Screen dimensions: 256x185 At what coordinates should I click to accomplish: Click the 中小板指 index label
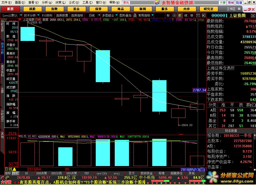tap(147, 178)
